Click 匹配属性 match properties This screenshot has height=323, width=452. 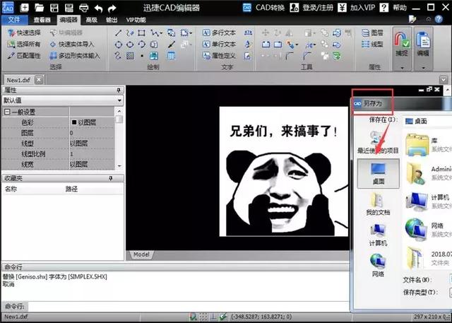[24, 55]
